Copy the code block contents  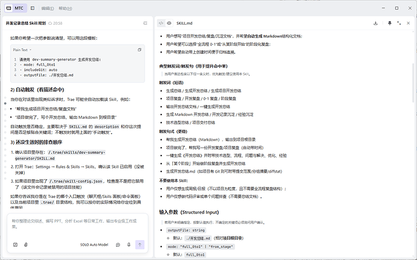pos(140,50)
